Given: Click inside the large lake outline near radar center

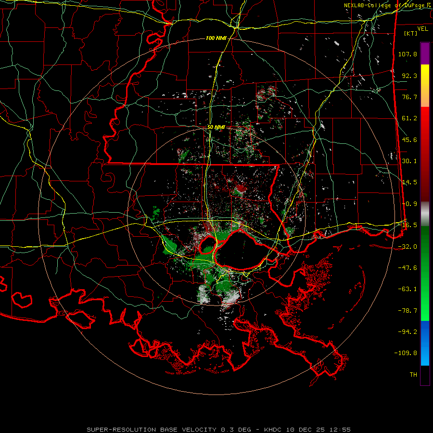Looking at the screenshot, I should pos(241,250).
